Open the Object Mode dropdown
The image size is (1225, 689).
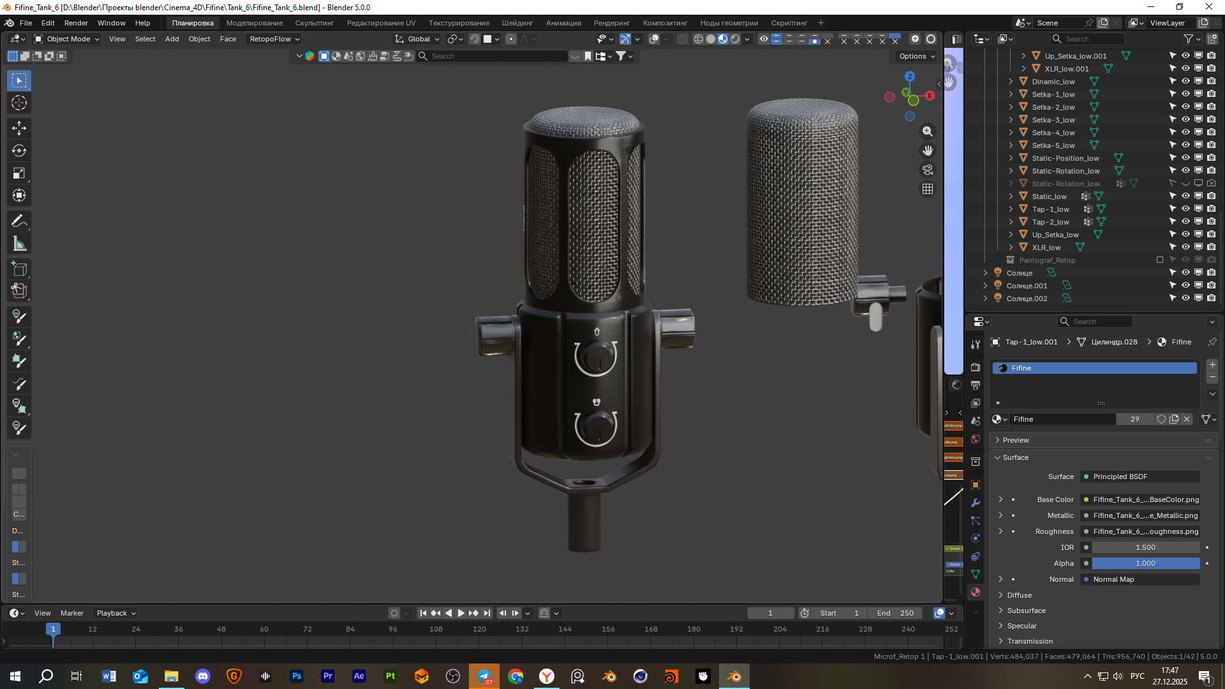click(67, 39)
